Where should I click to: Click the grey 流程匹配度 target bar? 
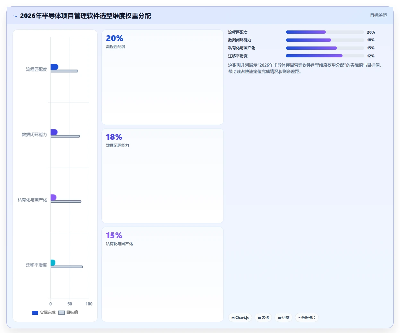tap(64, 71)
